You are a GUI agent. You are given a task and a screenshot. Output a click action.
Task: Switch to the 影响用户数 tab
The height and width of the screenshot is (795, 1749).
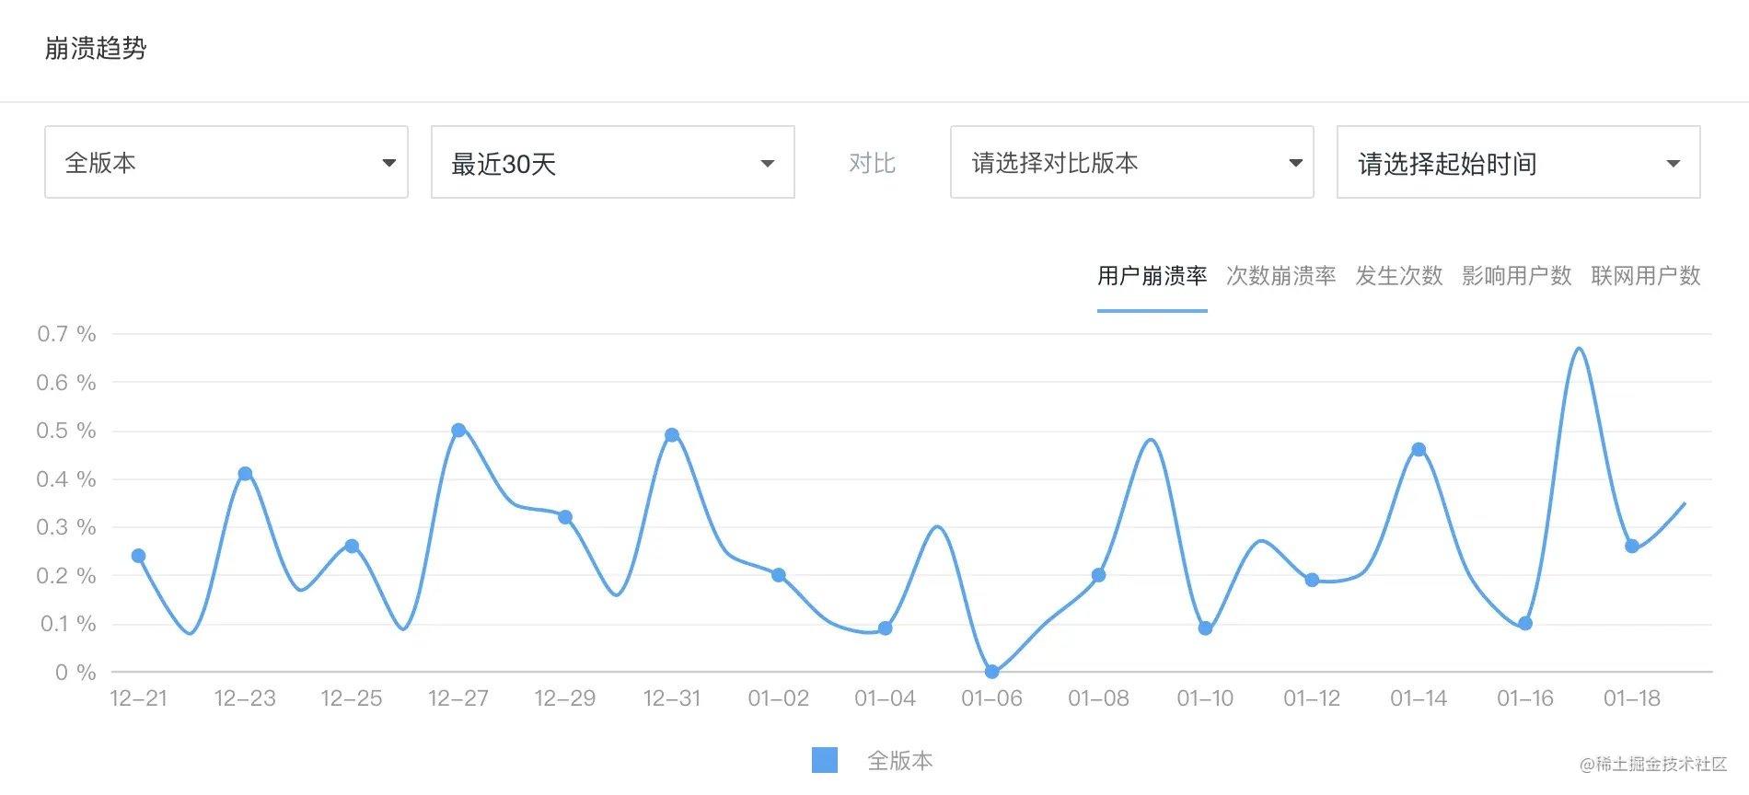tap(1516, 275)
